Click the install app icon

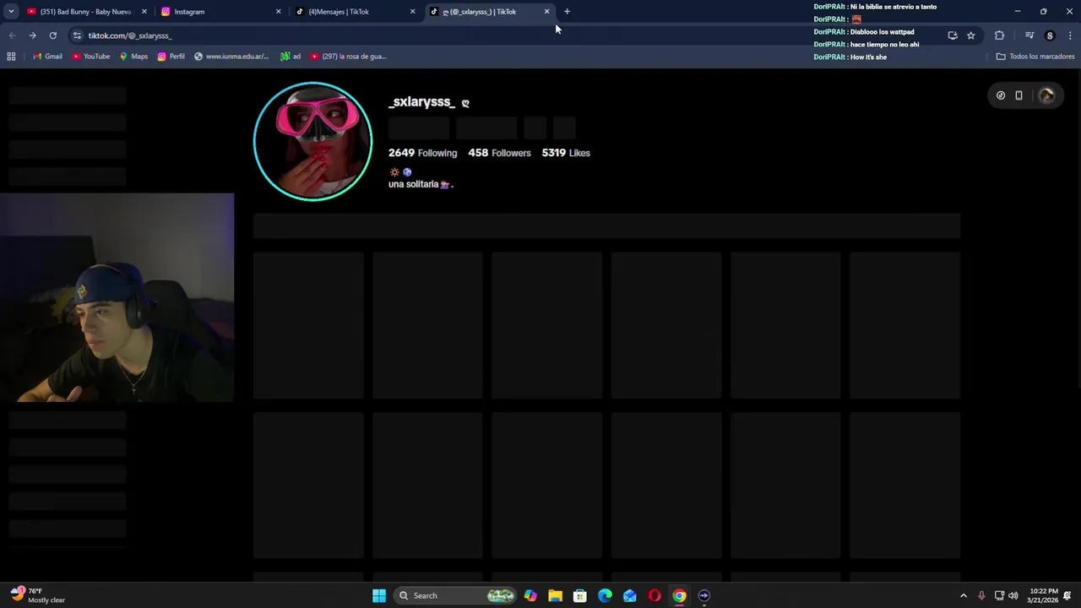click(x=953, y=35)
